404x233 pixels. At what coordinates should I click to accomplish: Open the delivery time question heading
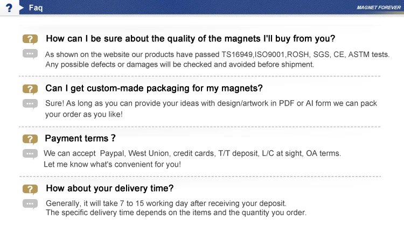tap(109, 188)
